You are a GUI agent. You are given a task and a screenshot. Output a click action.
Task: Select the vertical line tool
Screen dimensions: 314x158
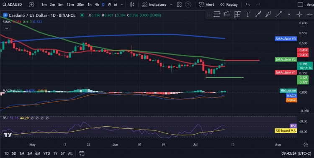(x=289, y=14)
